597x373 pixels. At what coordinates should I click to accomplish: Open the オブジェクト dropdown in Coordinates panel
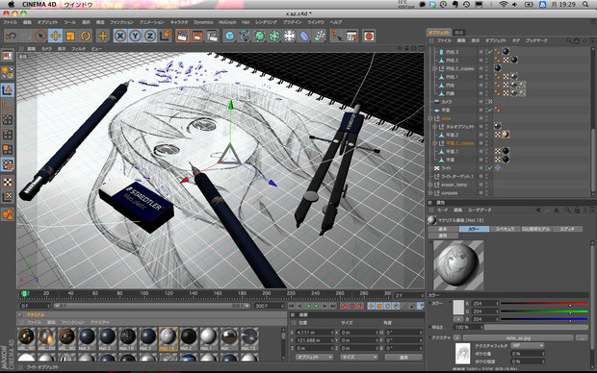tap(314, 357)
